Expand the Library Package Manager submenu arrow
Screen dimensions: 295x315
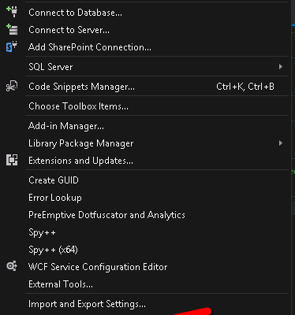[x=281, y=143]
